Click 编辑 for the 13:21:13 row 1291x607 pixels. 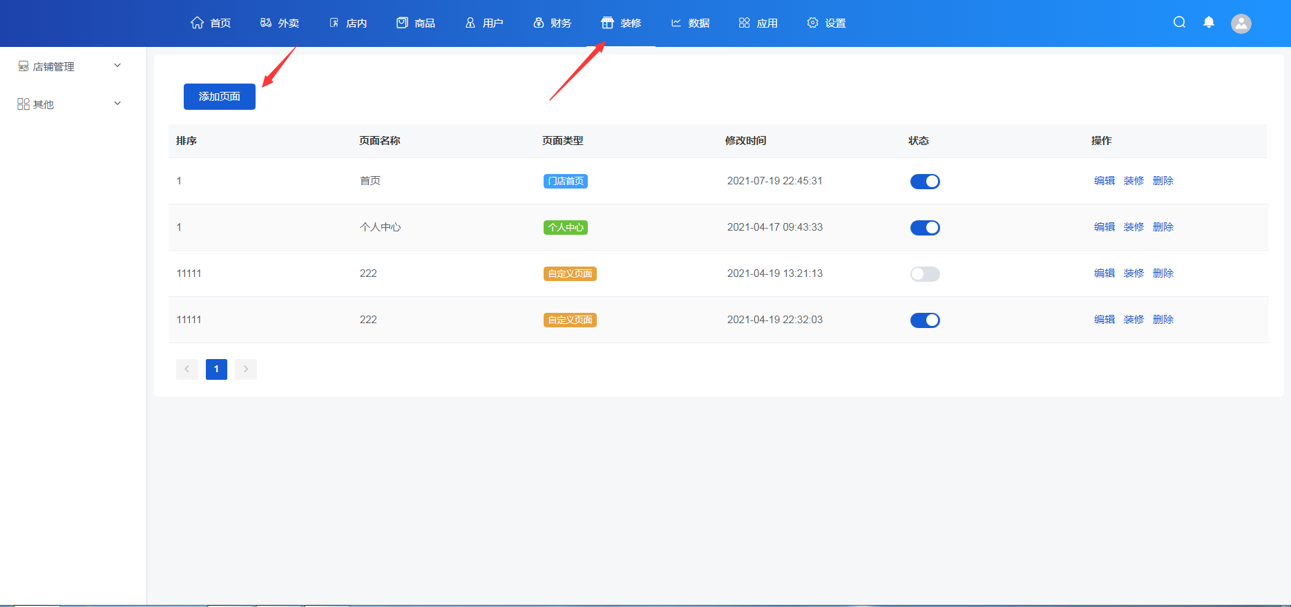pyautogui.click(x=1104, y=273)
